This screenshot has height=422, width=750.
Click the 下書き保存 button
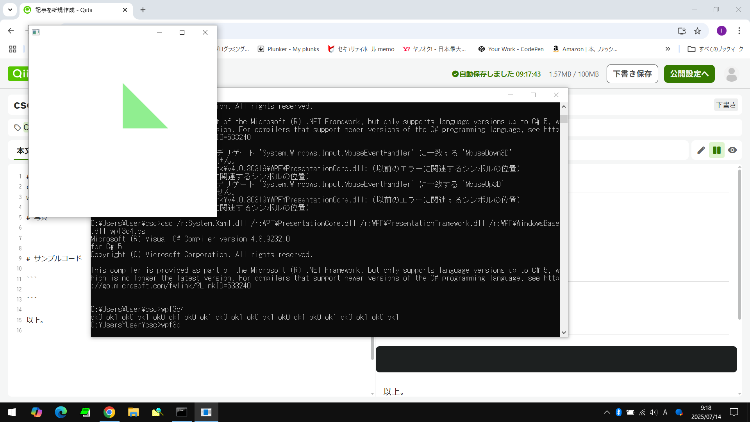(632, 74)
